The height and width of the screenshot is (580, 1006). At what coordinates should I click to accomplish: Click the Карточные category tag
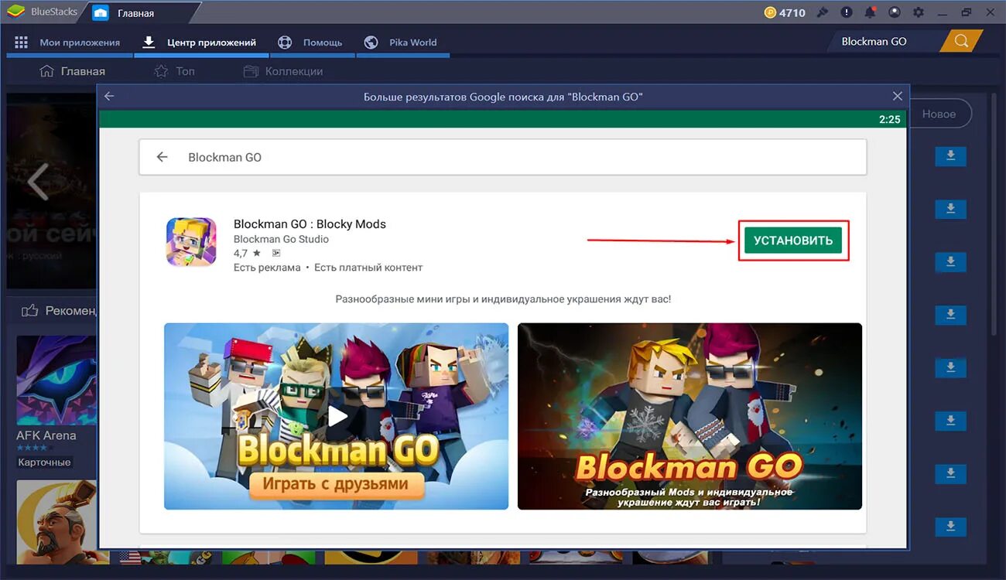(x=44, y=462)
